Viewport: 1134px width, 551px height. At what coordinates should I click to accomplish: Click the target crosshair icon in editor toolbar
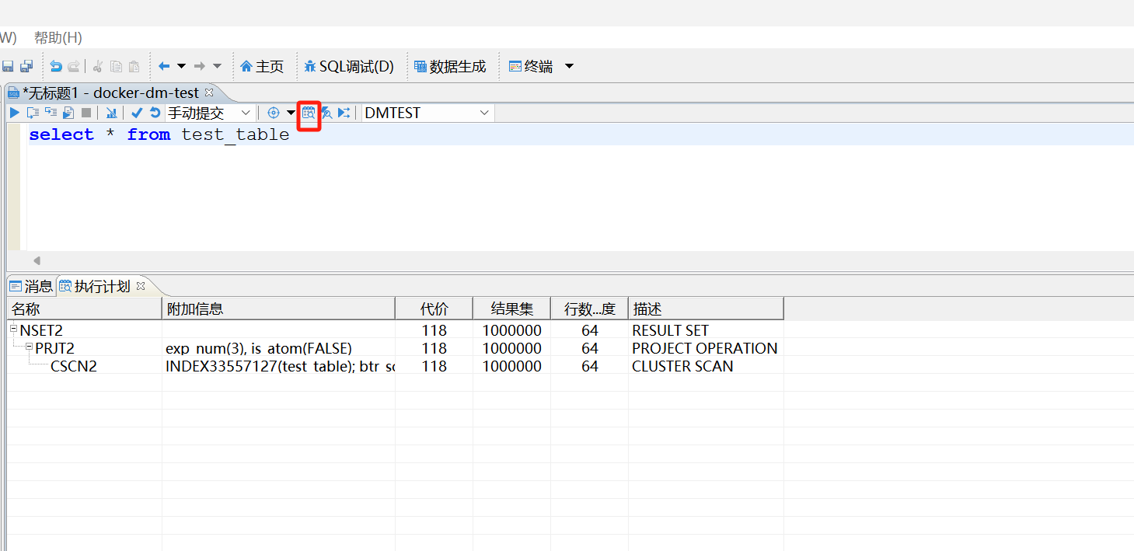(x=274, y=113)
